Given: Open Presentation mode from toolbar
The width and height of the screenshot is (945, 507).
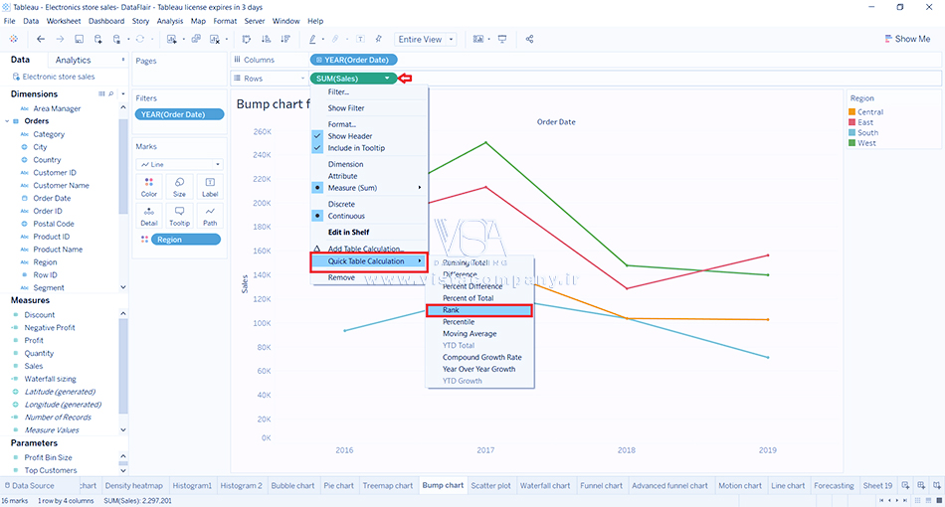Looking at the screenshot, I should click(x=502, y=39).
